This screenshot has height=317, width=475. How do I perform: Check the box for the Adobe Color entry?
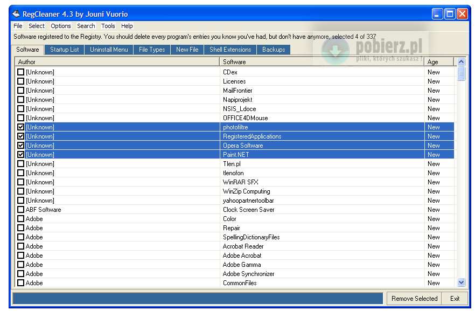coord(20,219)
